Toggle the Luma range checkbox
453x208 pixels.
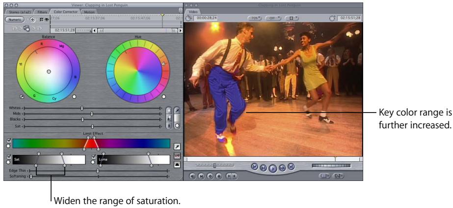point(94,157)
